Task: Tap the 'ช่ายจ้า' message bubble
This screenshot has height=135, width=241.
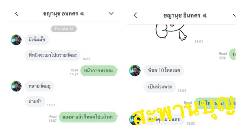Action: tap(35, 102)
